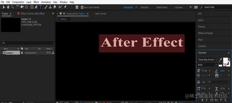This screenshot has width=232, height=103.
Task: Select the Pen tool
Action: pos(36,7)
